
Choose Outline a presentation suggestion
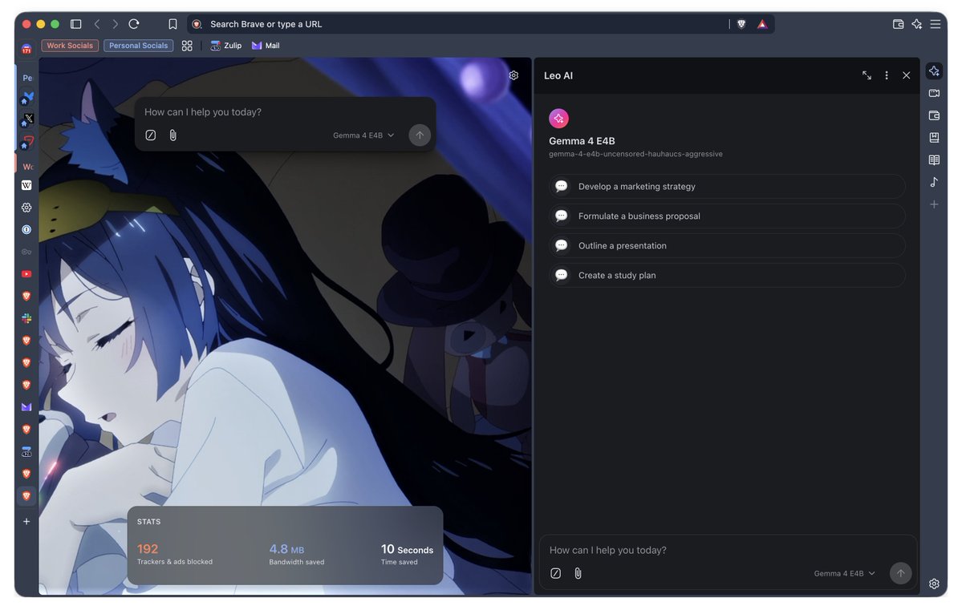pyautogui.click(x=727, y=246)
